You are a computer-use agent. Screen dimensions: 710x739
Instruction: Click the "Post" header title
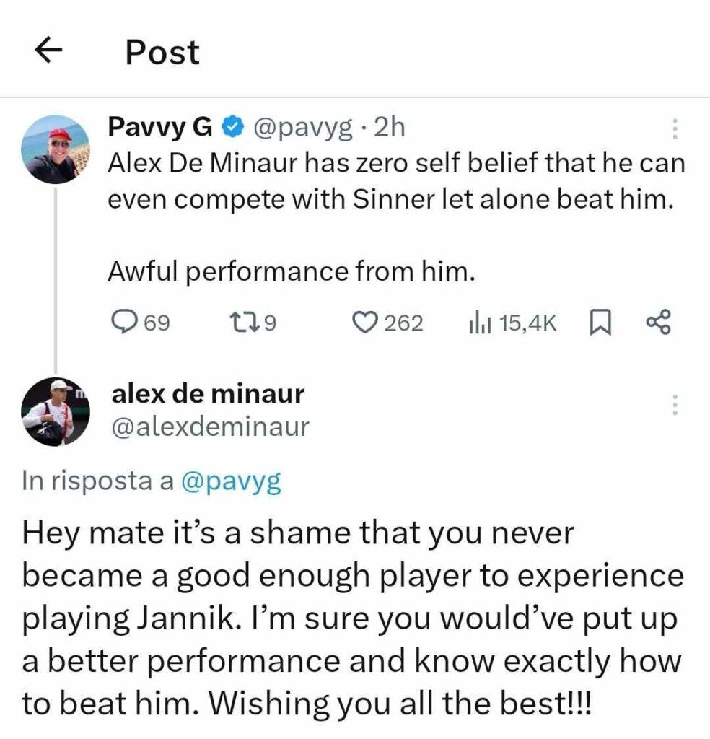click(162, 52)
